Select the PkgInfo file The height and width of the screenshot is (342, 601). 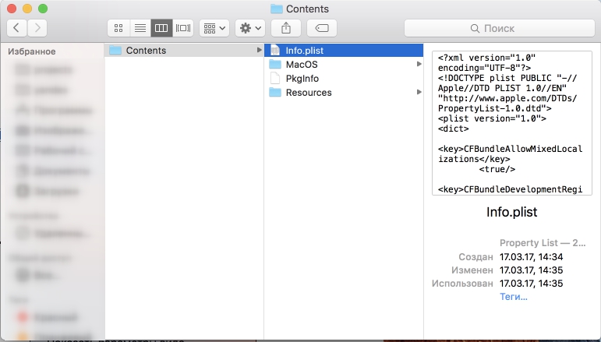(x=302, y=79)
